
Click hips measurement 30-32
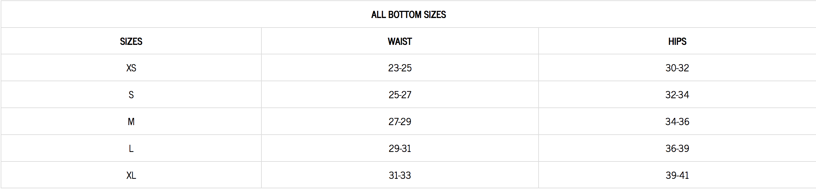pyautogui.click(x=677, y=68)
